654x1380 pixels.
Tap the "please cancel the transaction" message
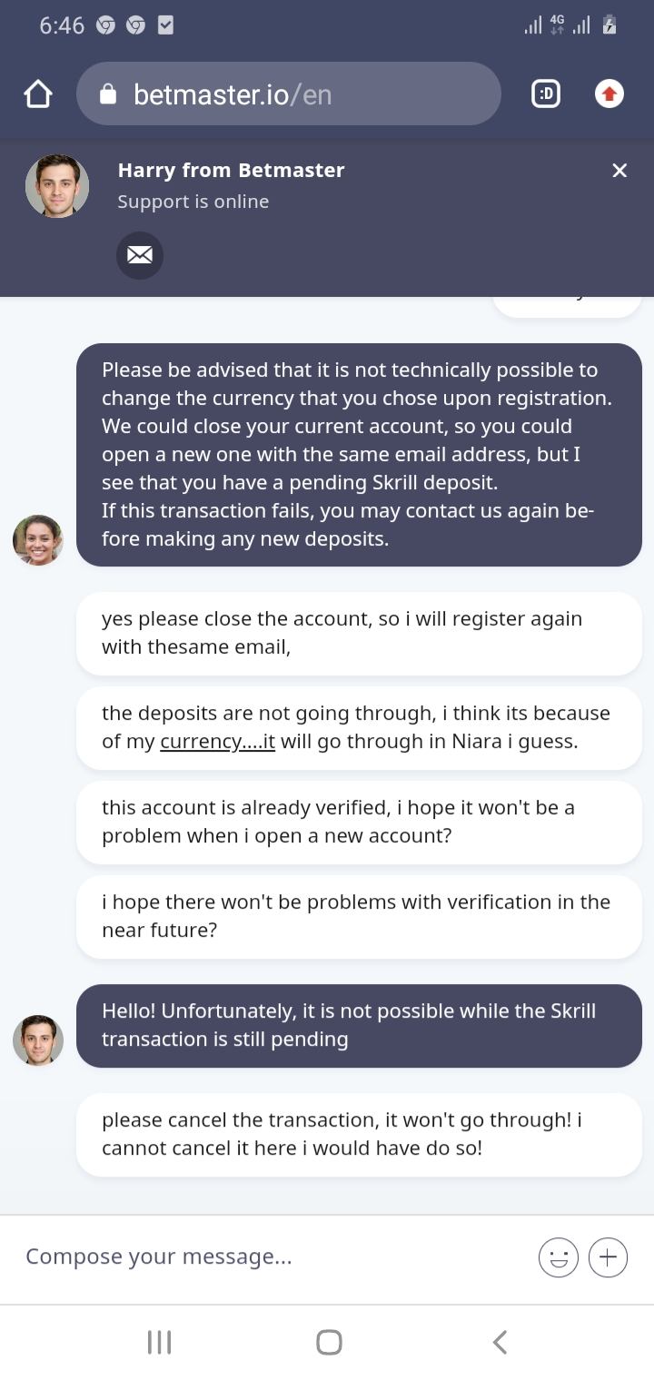tap(358, 1134)
